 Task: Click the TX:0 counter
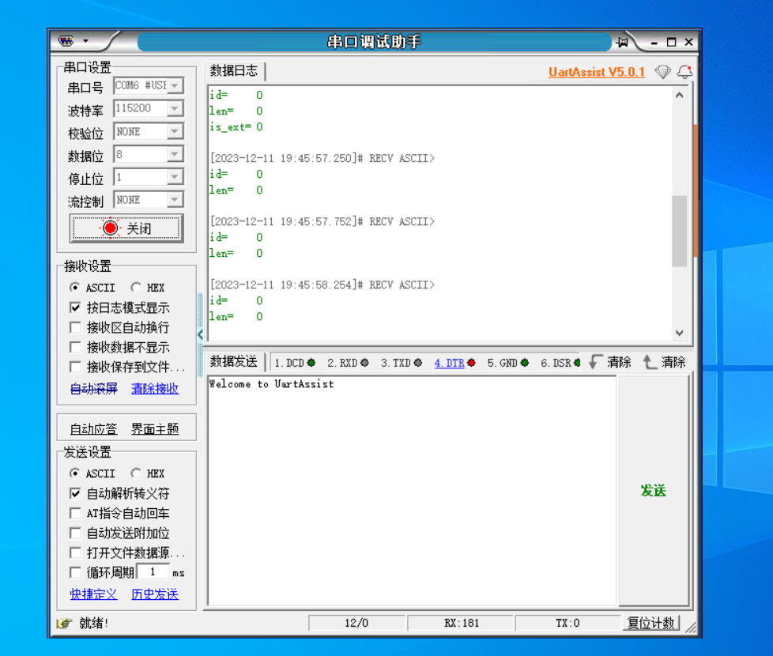point(568,624)
